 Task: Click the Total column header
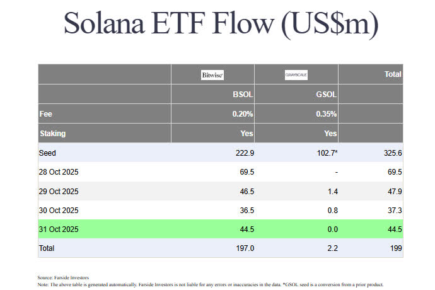click(x=393, y=74)
